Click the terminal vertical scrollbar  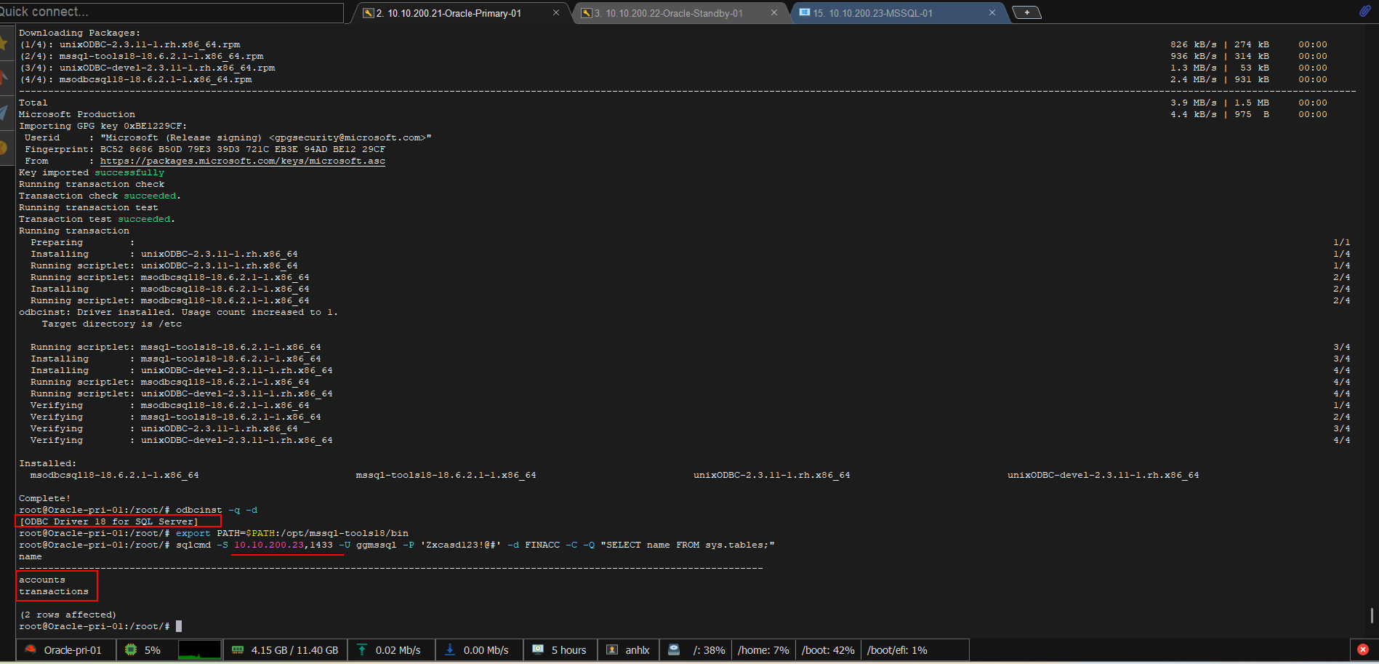(x=1371, y=615)
